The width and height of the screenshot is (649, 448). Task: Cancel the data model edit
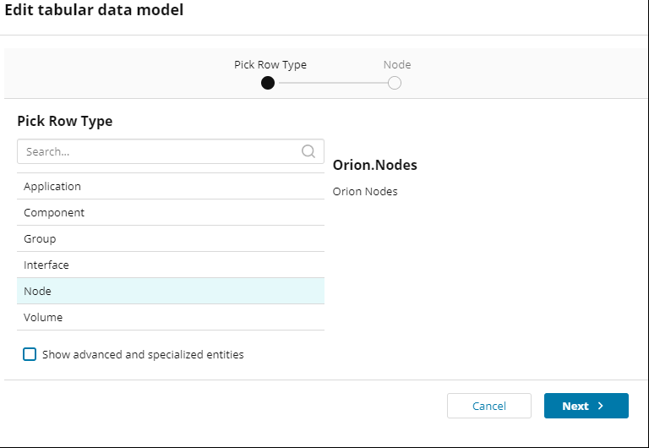click(x=489, y=406)
